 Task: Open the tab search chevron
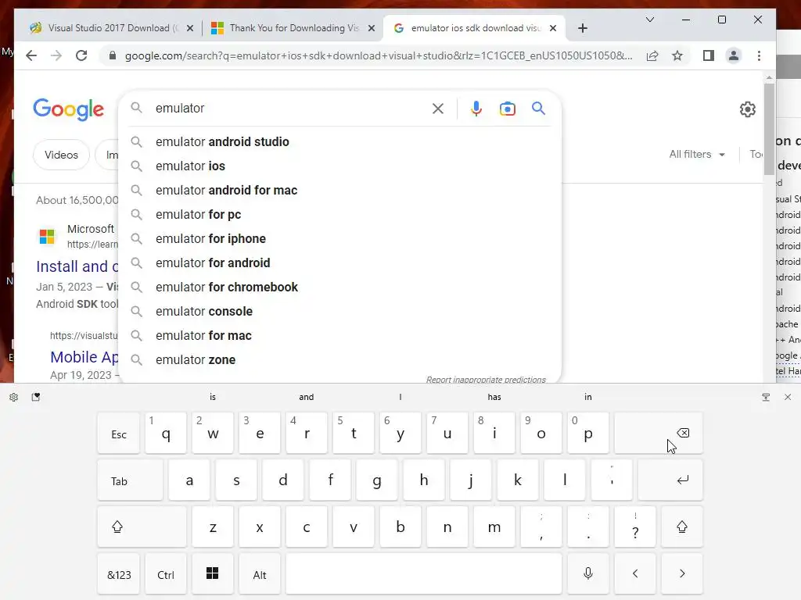click(650, 20)
